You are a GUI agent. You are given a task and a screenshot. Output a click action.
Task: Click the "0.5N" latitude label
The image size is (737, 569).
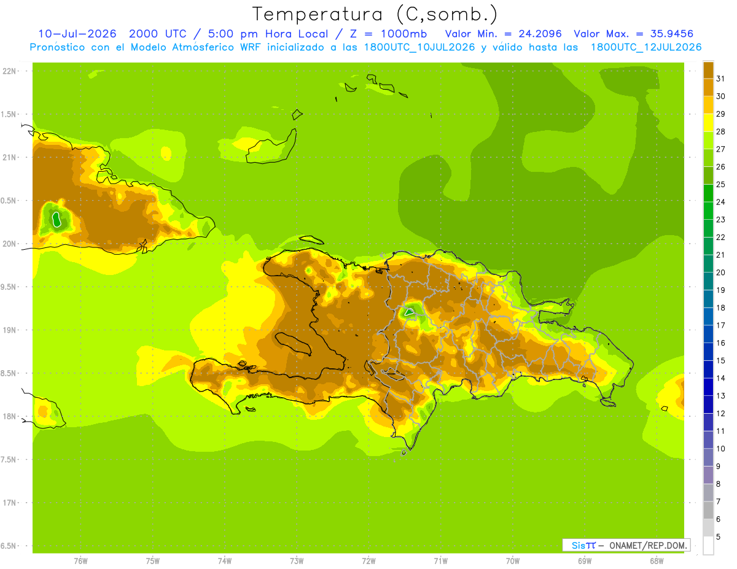tap(9, 201)
